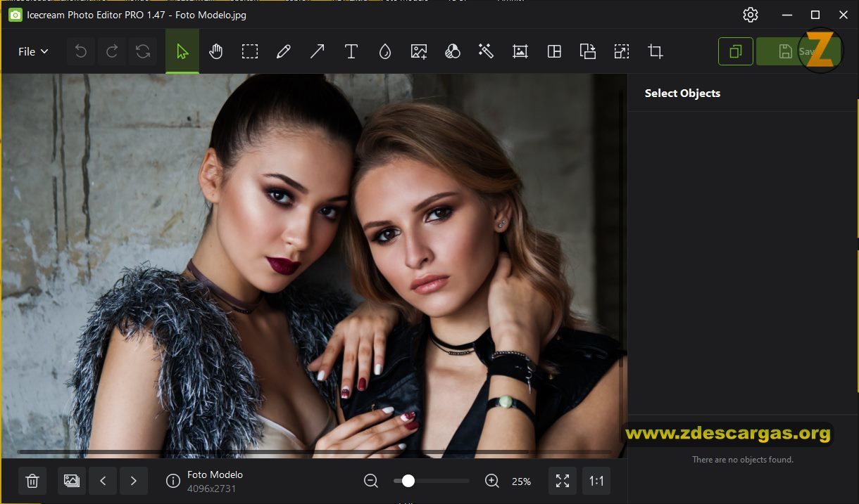Screen dimensions: 859x504
Task: Delete the photo with trash icon
Action: pyautogui.click(x=32, y=481)
